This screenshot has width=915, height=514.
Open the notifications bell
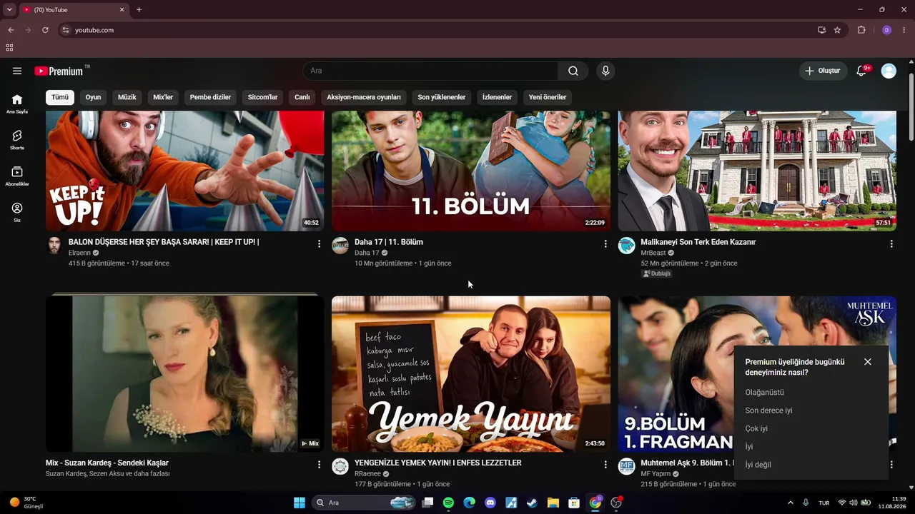861,71
